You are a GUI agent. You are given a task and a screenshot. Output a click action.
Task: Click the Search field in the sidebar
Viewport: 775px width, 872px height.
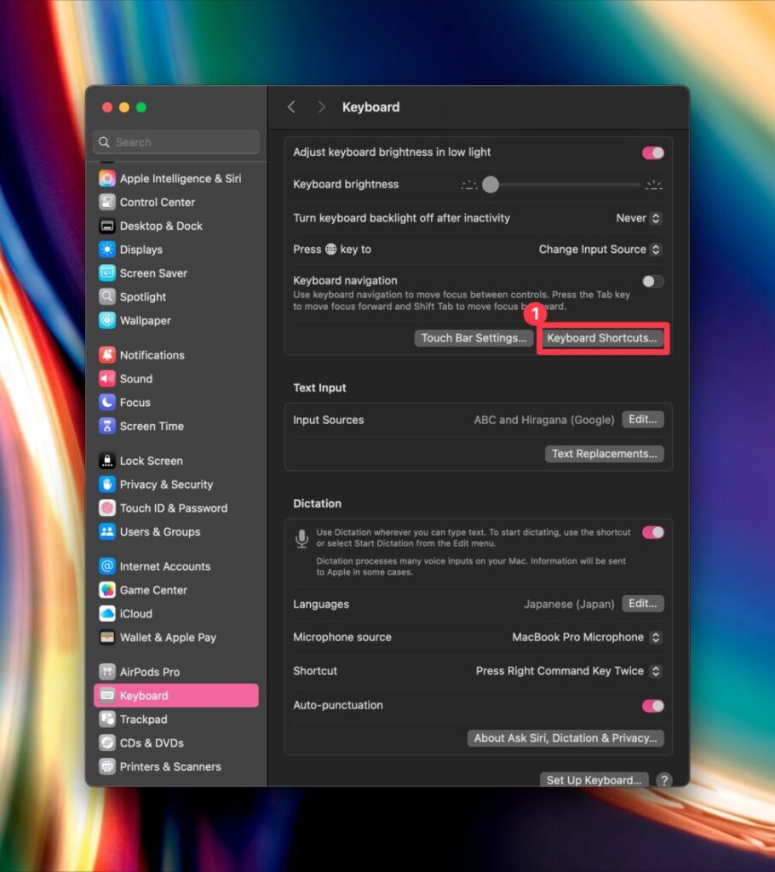tap(176, 142)
